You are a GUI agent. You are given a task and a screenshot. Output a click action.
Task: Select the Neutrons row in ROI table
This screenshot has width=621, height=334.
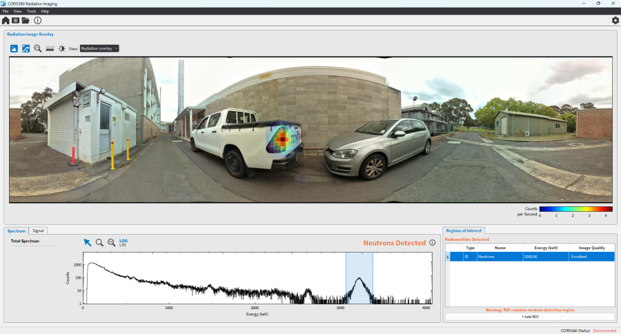530,256
